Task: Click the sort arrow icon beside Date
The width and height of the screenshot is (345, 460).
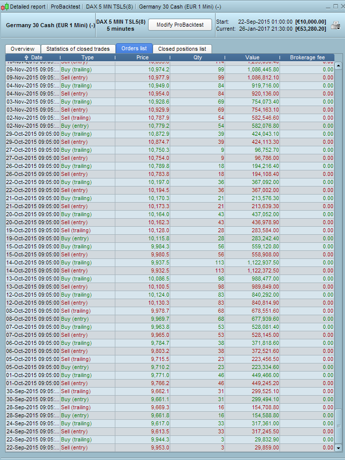Action: [x=27, y=57]
